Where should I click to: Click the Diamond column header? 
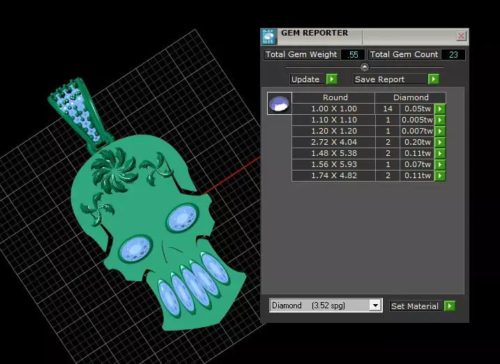pos(411,97)
